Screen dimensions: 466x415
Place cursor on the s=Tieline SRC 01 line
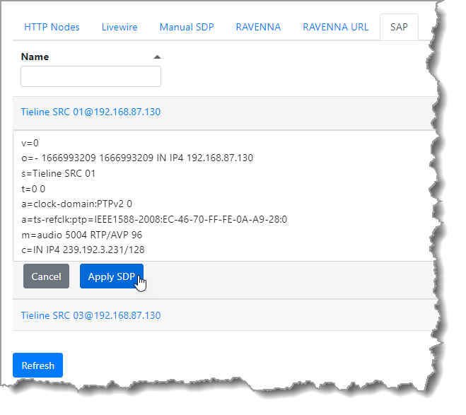58,173
